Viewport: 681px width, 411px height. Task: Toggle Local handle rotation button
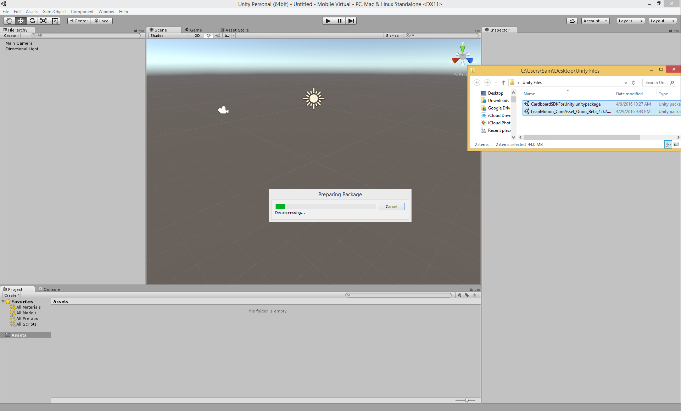pyautogui.click(x=102, y=21)
